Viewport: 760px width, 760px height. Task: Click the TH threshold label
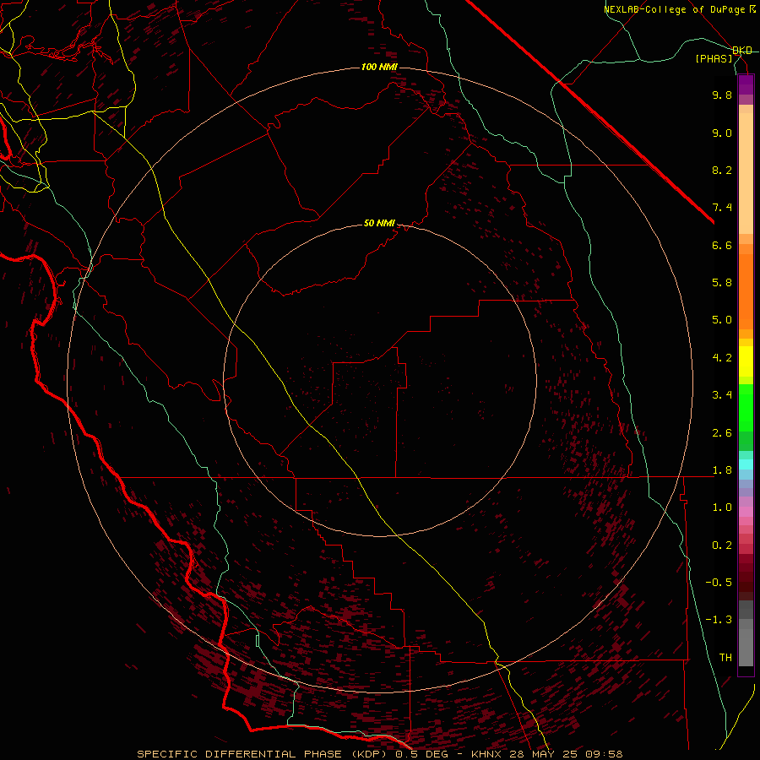[x=725, y=658]
